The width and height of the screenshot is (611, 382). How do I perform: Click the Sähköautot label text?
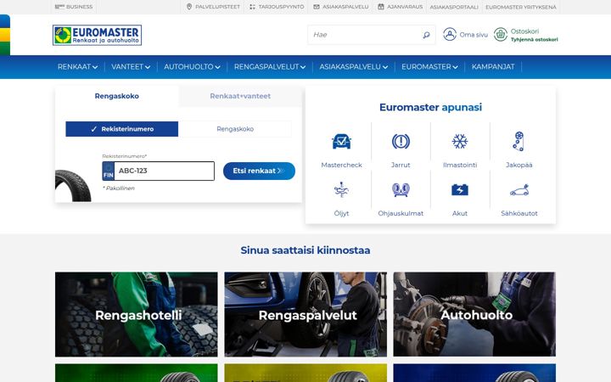click(x=519, y=213)
